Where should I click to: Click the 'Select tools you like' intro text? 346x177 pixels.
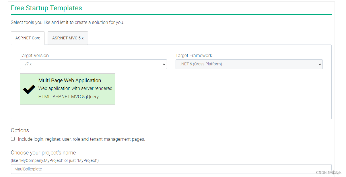tap(67, 23)
